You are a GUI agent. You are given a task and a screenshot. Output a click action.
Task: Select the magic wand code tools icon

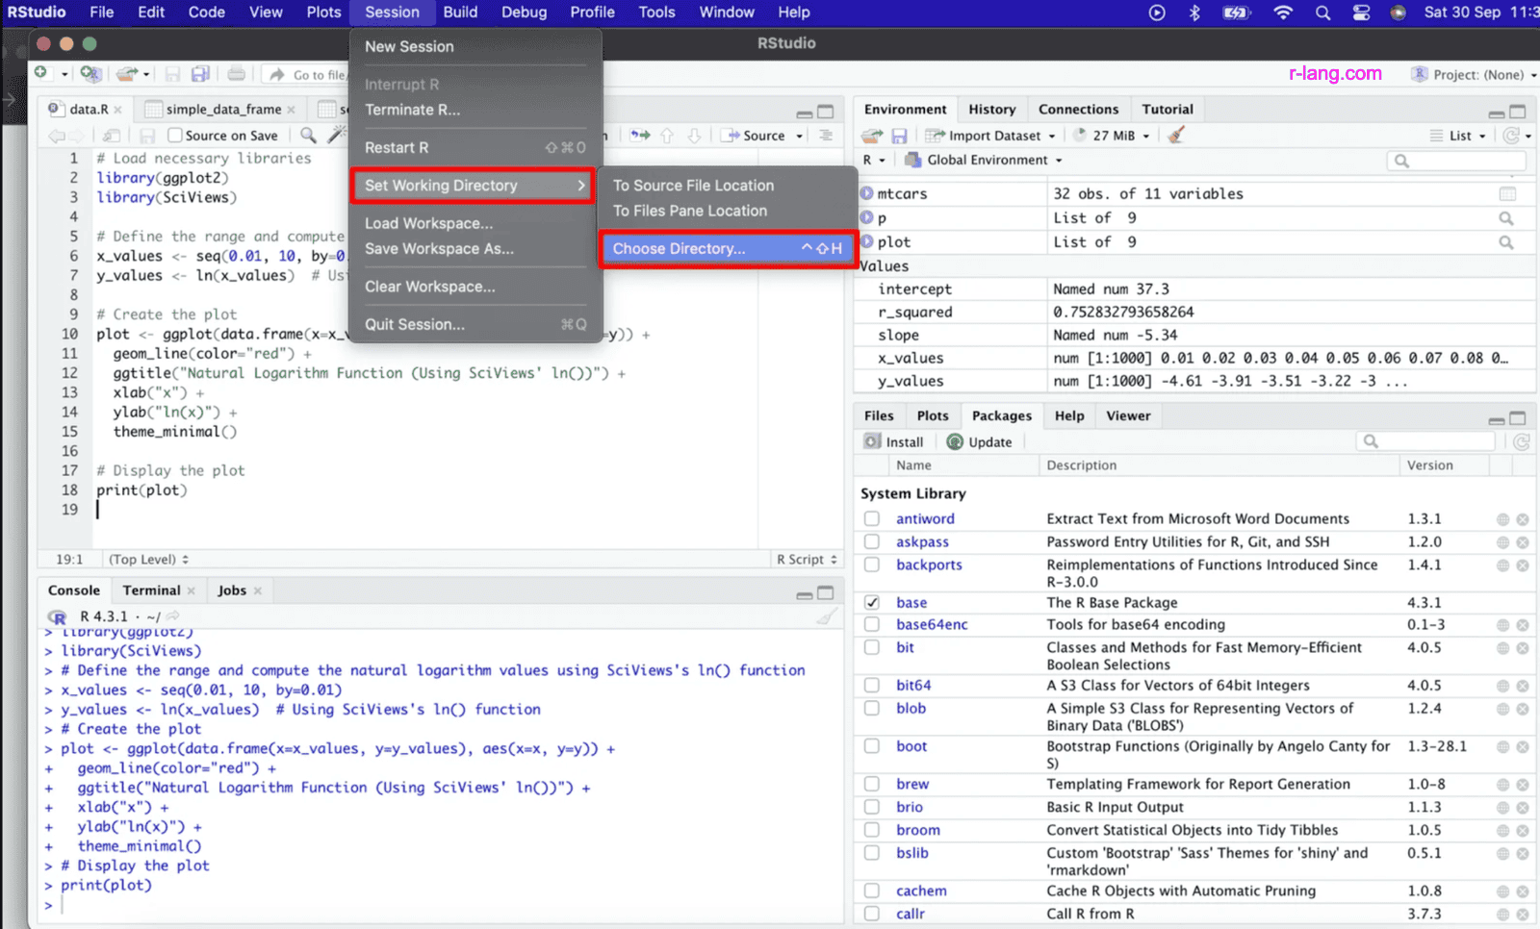pyautogui.click(x=336, y=135)
